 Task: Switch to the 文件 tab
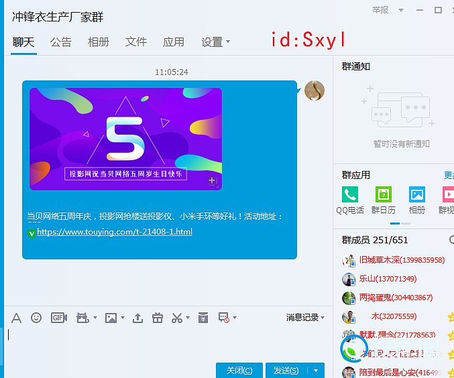click(x=135, y=42)
